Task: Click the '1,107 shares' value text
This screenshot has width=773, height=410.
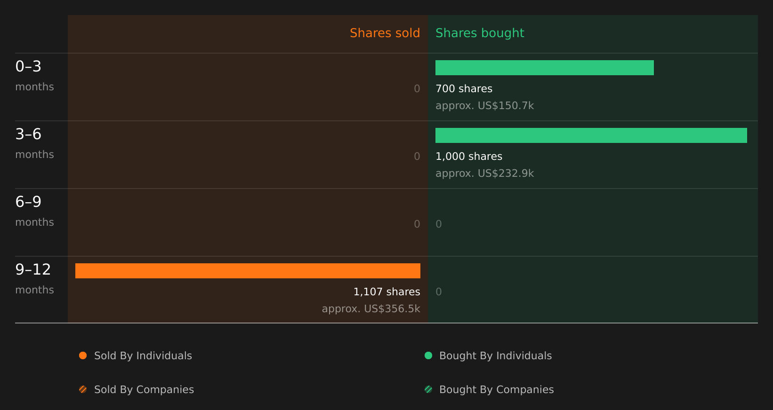Action: (x=386, y=292)
